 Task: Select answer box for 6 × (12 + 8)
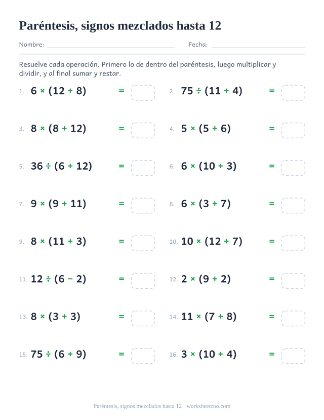coord(143,93)
